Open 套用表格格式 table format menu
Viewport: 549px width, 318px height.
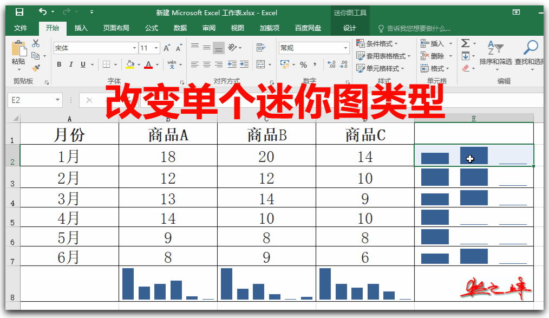[383, 56]
